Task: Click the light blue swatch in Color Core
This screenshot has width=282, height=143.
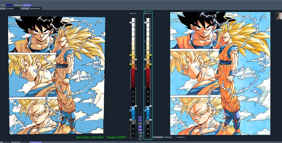Action: click(x=133, y=108)
